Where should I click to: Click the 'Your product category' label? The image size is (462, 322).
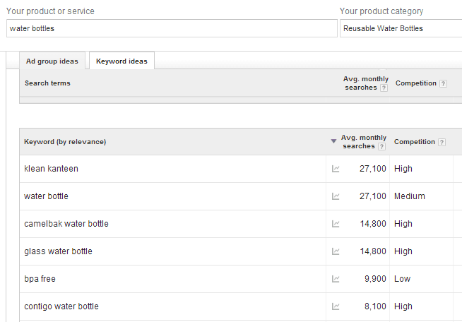pos(381,11)
